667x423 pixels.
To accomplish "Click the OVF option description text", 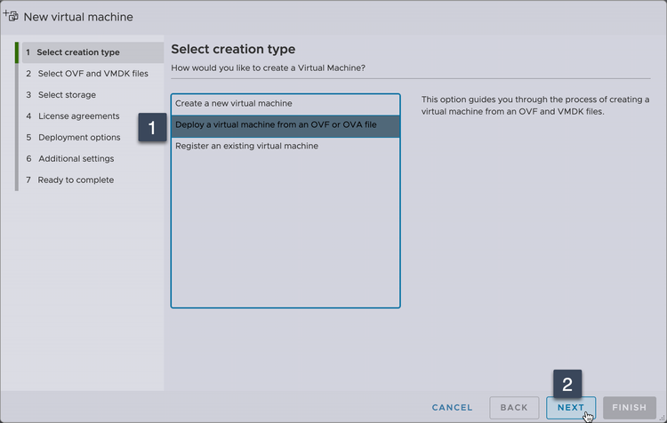I will pyautogui.click(x=534, y=105).
